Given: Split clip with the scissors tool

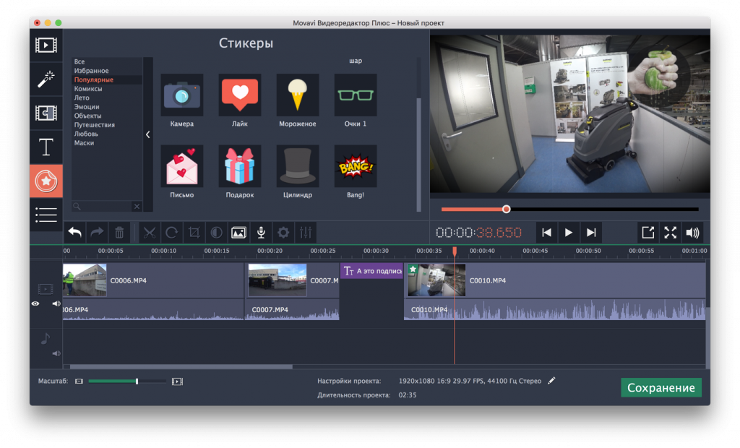Looking at the screenshot, I should (x=150, y=232).
